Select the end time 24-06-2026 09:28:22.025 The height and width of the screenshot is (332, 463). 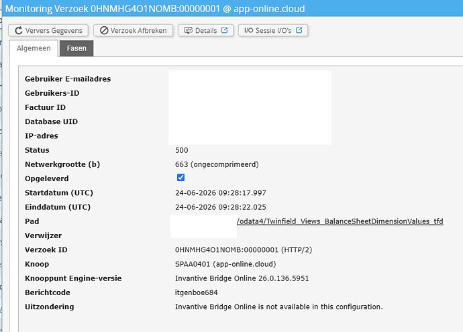click(x=221, y=207)
